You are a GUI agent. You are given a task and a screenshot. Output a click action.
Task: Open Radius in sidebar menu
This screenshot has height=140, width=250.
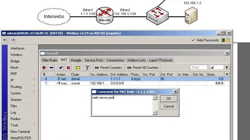[16, 119]
